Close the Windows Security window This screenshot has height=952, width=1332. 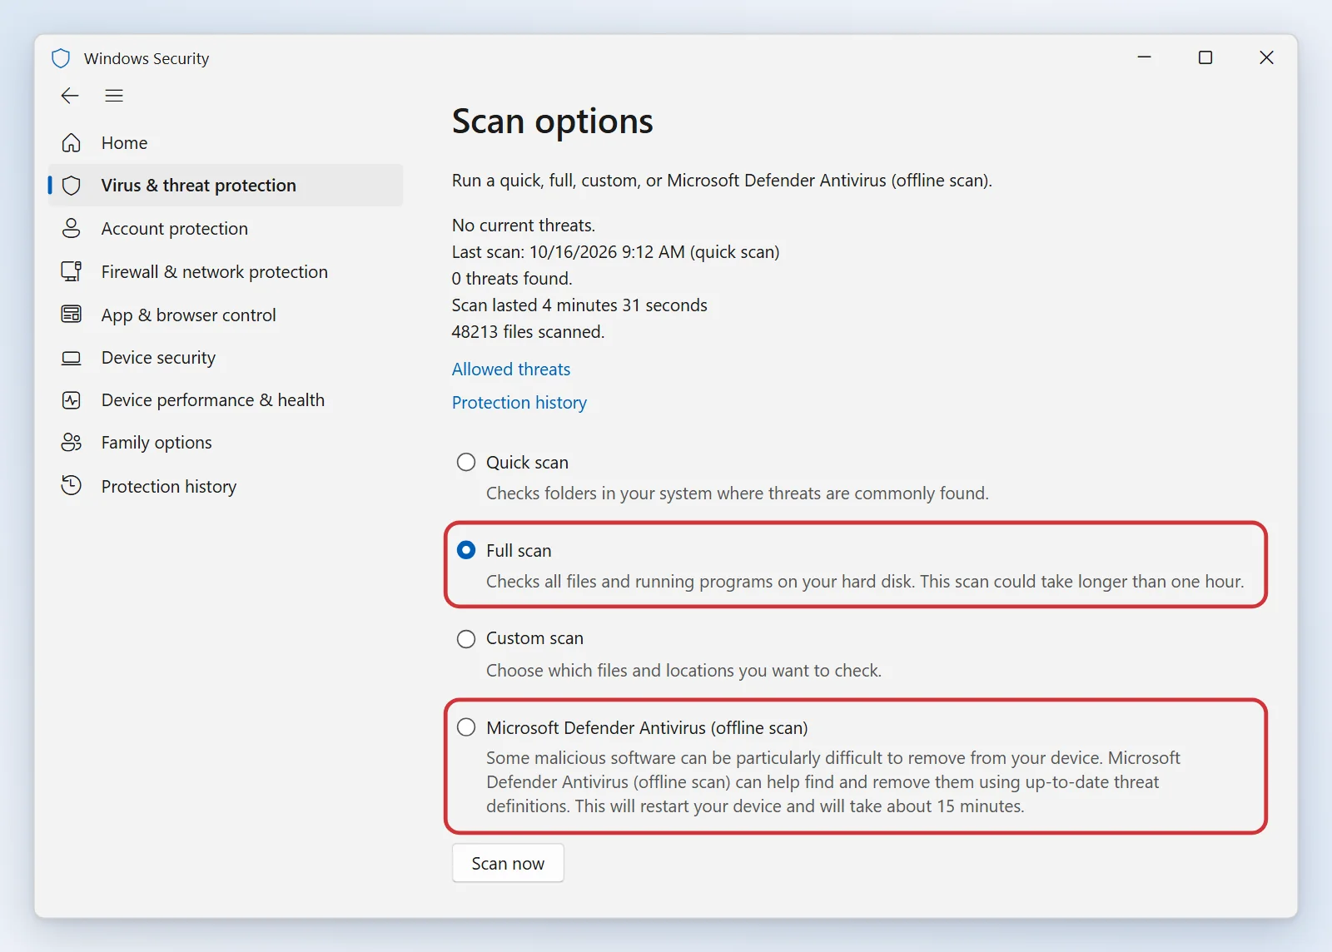(x=1266, y=57)
